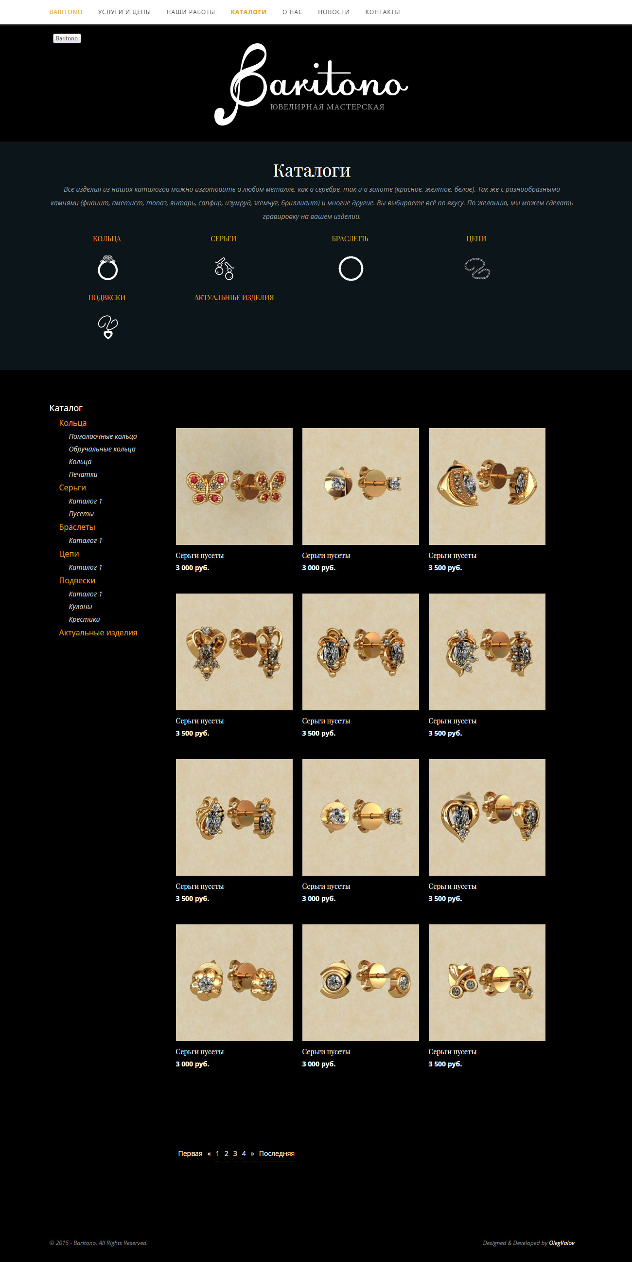Select the Браслеты section in the sidebar
The image size is (632, 1262).
(77, 527)
